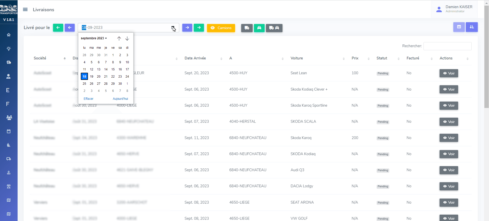489x221 pixels.
Task: Open Damien KAISER user profile menu
Action: tap(455, 9)
